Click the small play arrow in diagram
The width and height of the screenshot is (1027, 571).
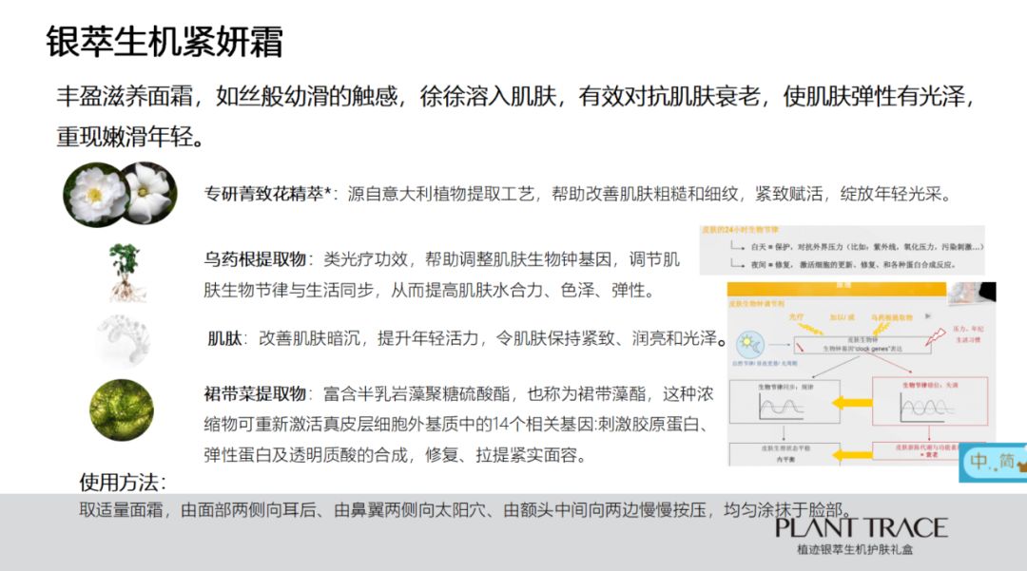click(927, 316)
